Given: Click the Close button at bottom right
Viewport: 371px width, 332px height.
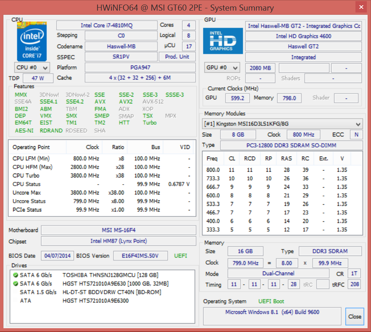Looking at the screenshot, I should click(x=354, y=316).
